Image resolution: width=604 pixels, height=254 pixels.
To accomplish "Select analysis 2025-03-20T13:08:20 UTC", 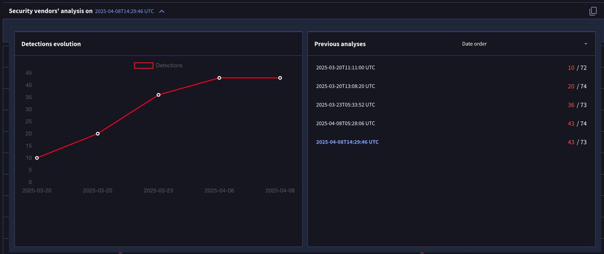I will (x=345, y=86).
